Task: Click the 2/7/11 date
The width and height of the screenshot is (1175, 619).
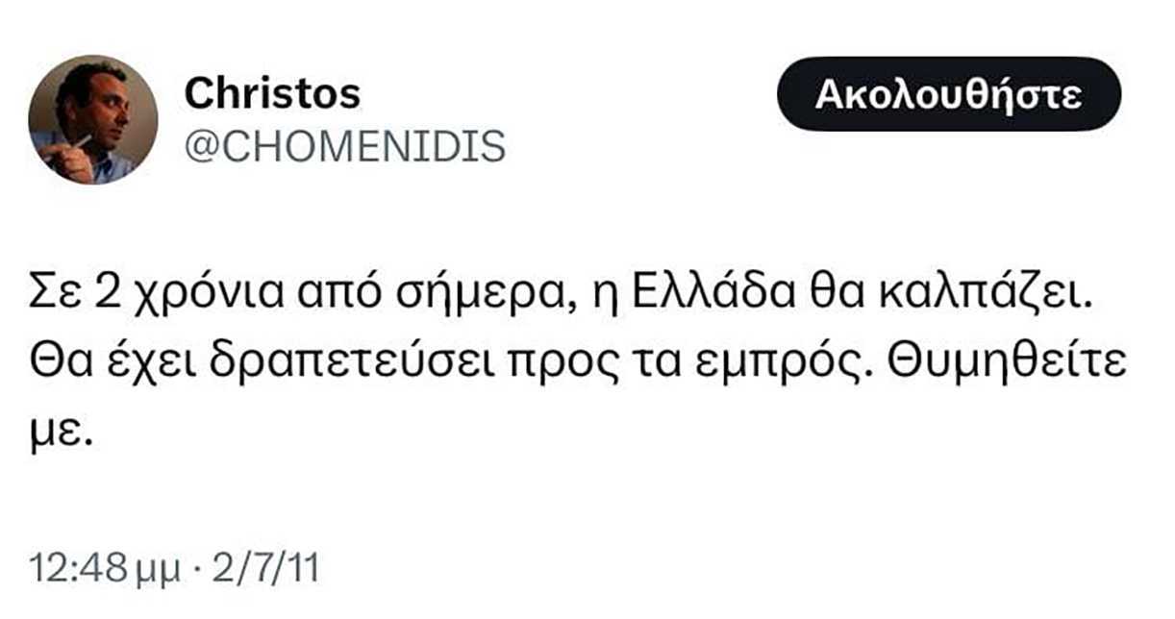Action: [x=259, y=568]
